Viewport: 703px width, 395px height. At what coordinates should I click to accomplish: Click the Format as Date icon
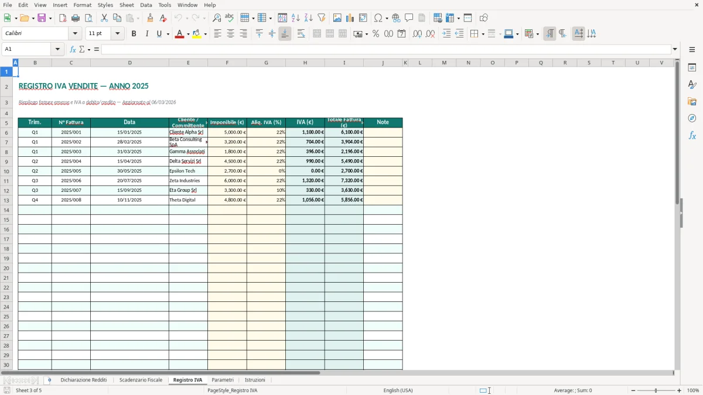[401, 34]
